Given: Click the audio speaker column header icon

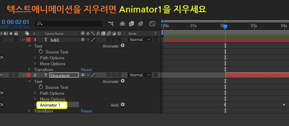Looking at the screenshot, I should (6, 34).
